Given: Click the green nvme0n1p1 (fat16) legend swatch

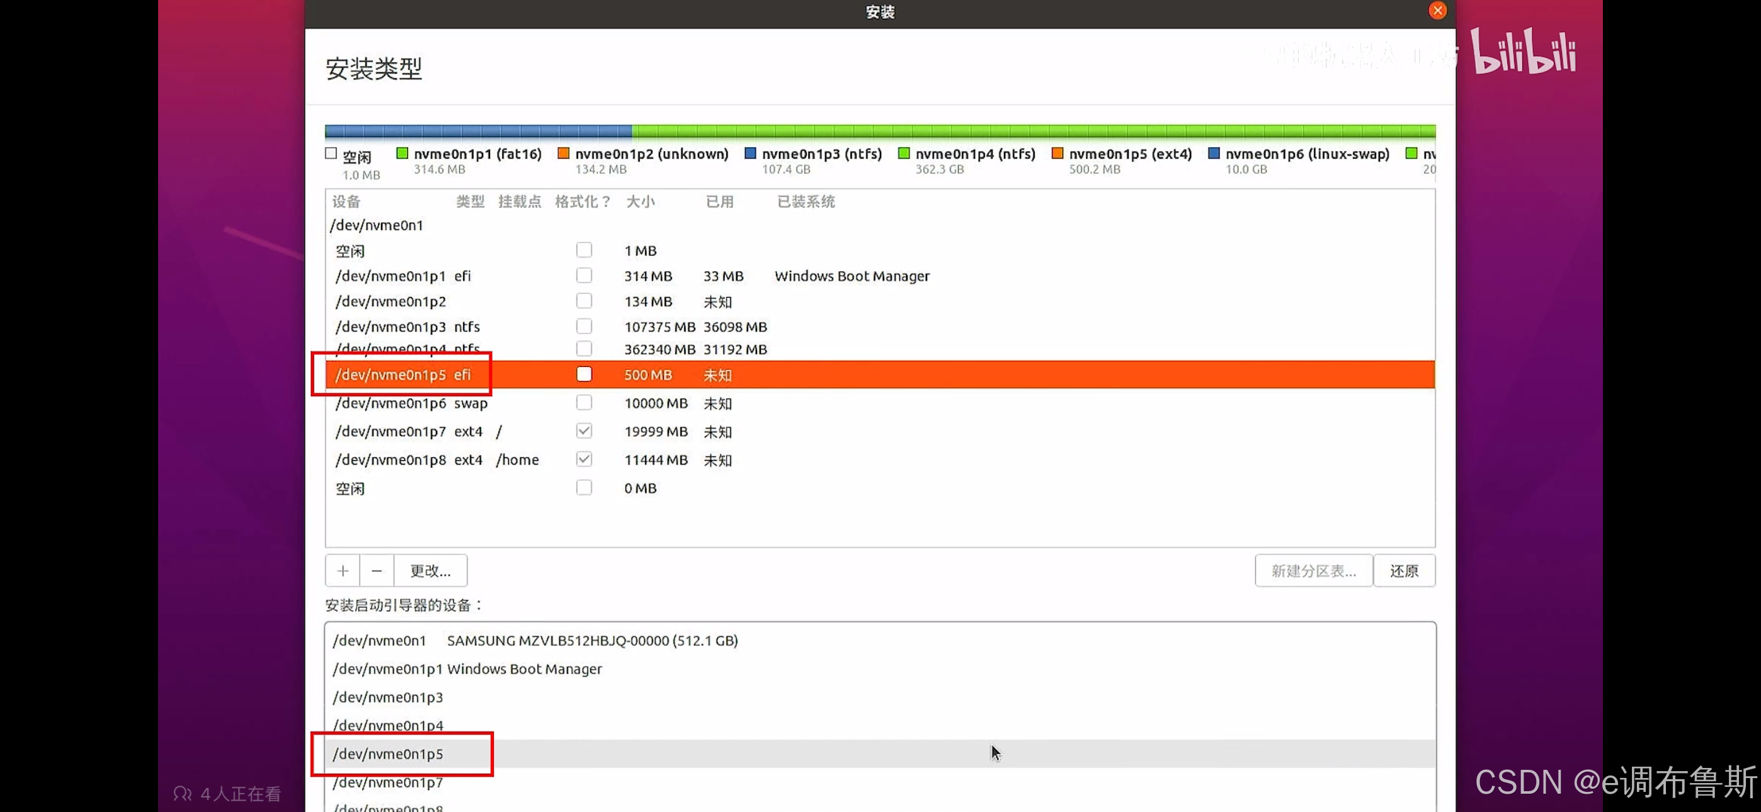Looking at the screenshot, I should tap(402, 153).
